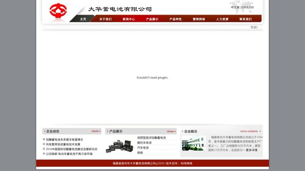Open more contacts link
The image size is (305, 171).
[250, 131]
